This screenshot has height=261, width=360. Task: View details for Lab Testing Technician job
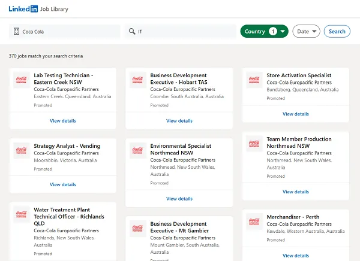coord(63,121)
